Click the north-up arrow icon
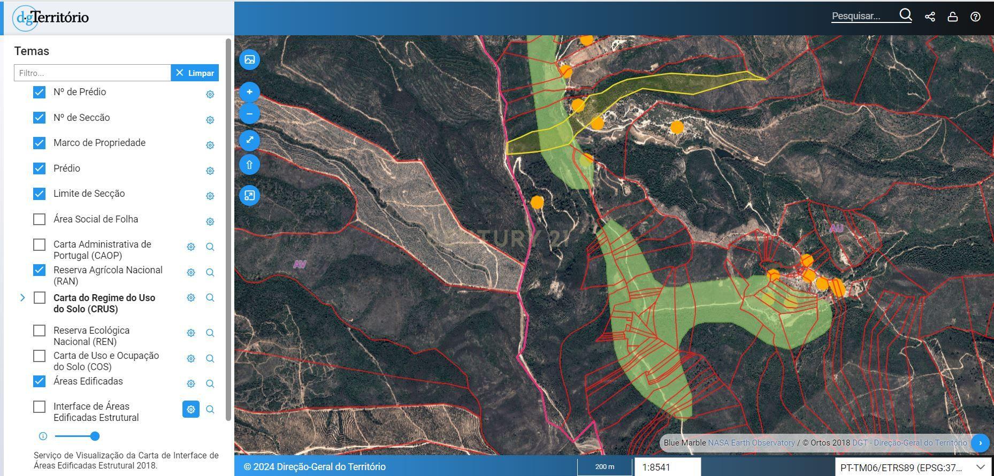 pos(249,165)
